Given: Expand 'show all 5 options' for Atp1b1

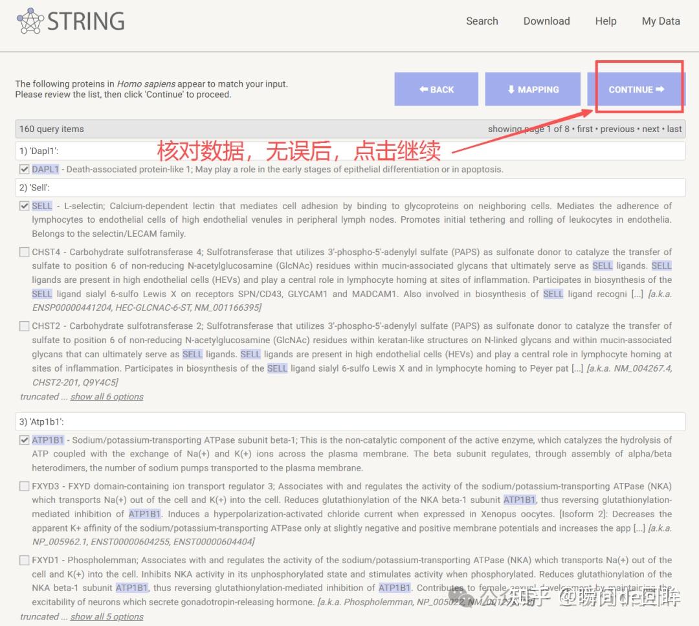Looking at the screenshot, I should (x=107, y=617).
